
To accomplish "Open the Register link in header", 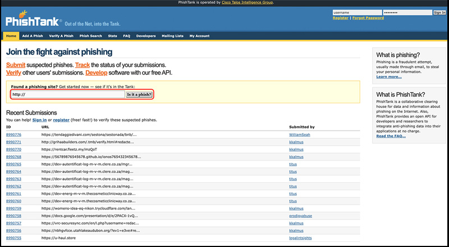I will pyautogui.click(x=341, y=18).
